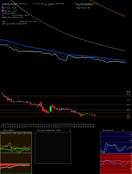Click the MACD histogram panel

pyautogui.click(x=16, y=163)
